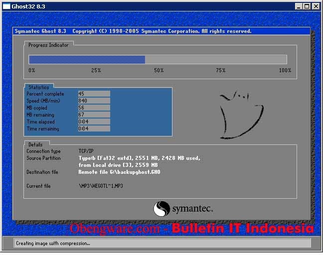Click the MB copied value 56

tap(94, 108)
